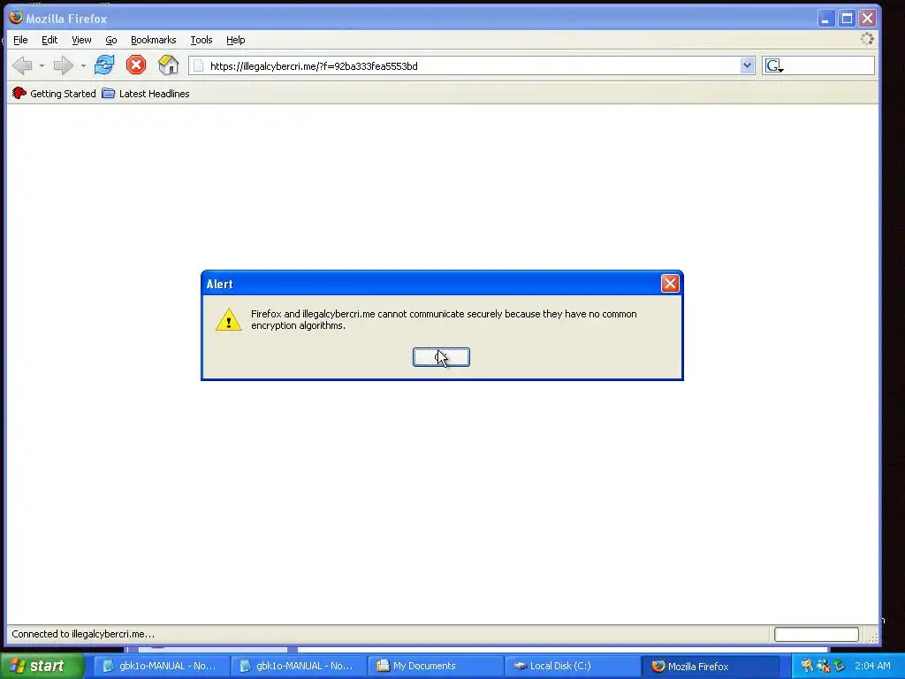Click the alert message about encryption algorithms

click(444, 320)
